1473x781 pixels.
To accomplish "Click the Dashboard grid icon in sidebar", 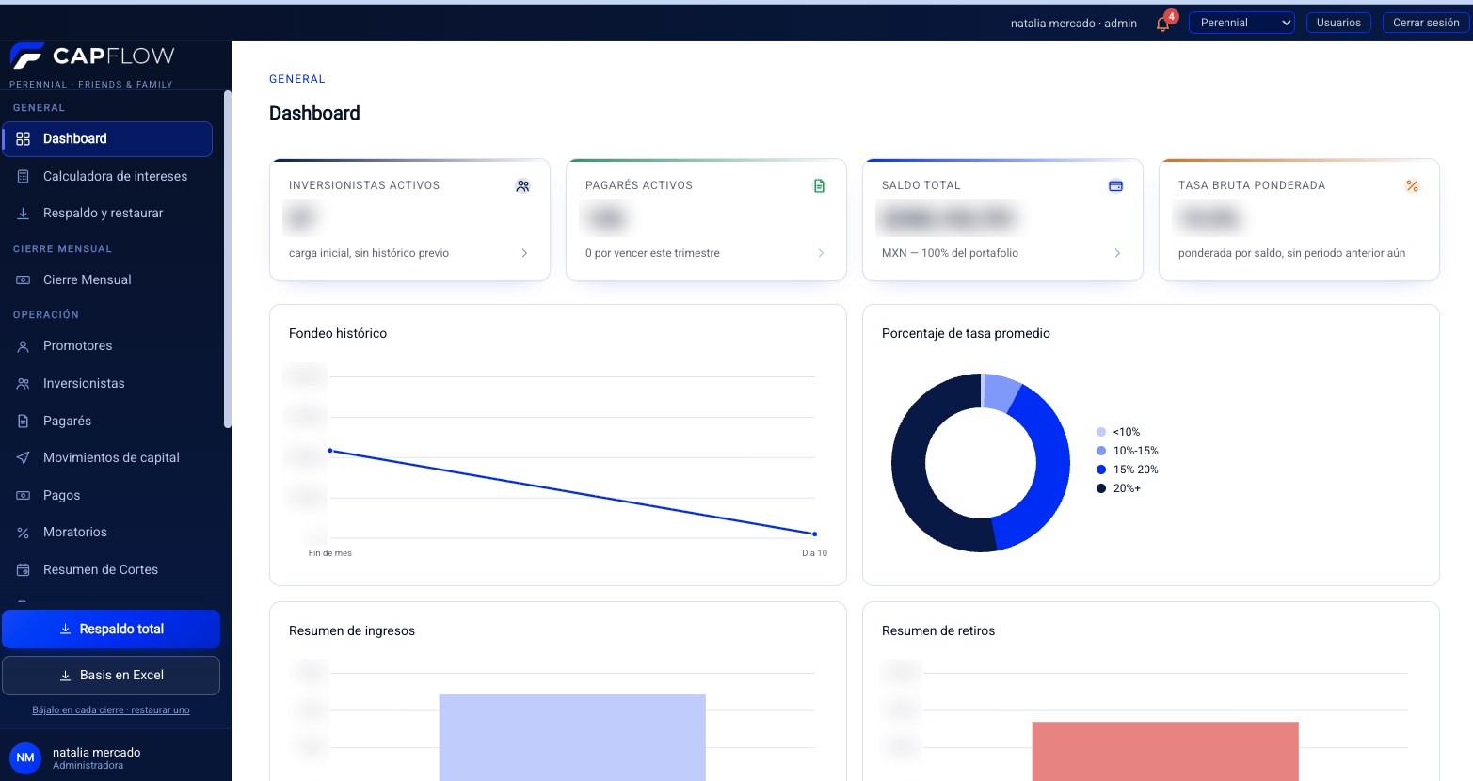I will tap(24, 139).
